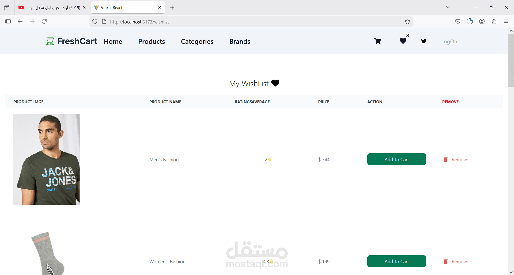Click the PRICE column header
The width and height of the screenshot is (514, 275).
pyautogui.click(x=324, y=102)
